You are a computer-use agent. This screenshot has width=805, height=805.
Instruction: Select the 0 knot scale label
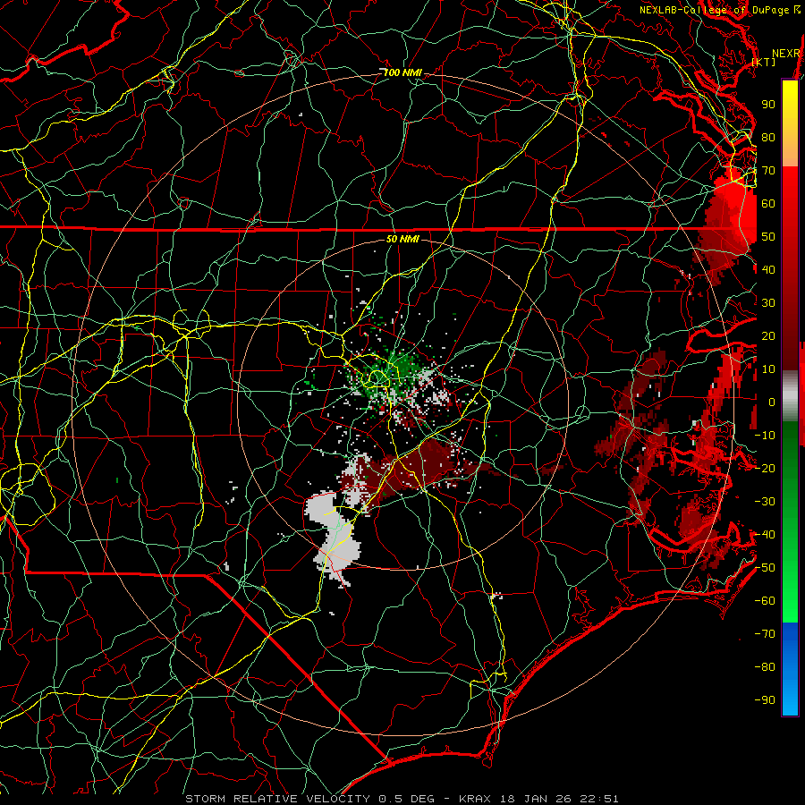tap(772, 402)
